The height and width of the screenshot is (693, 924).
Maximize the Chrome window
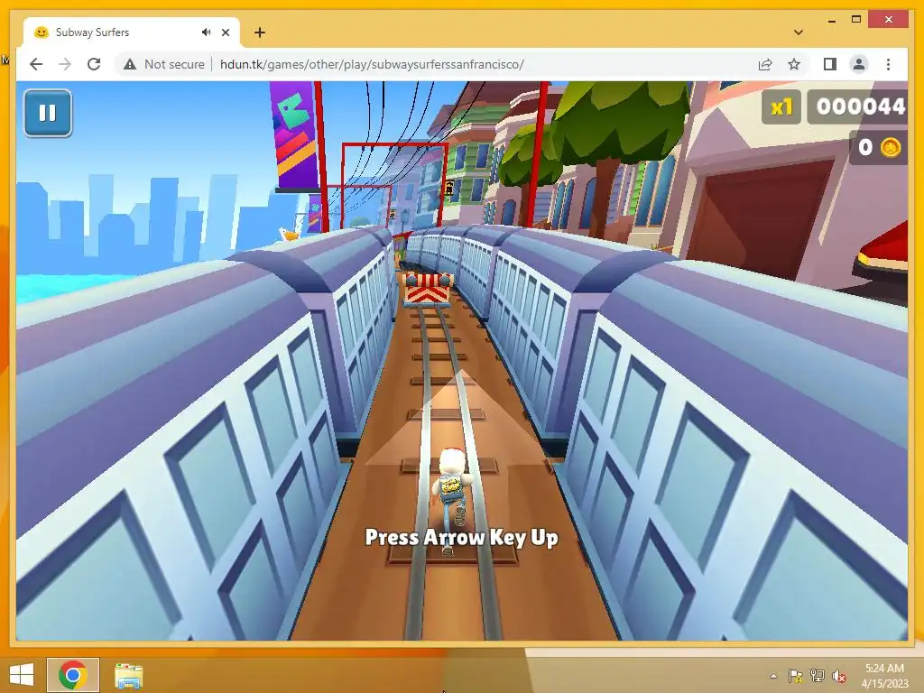tap(856, 20)
